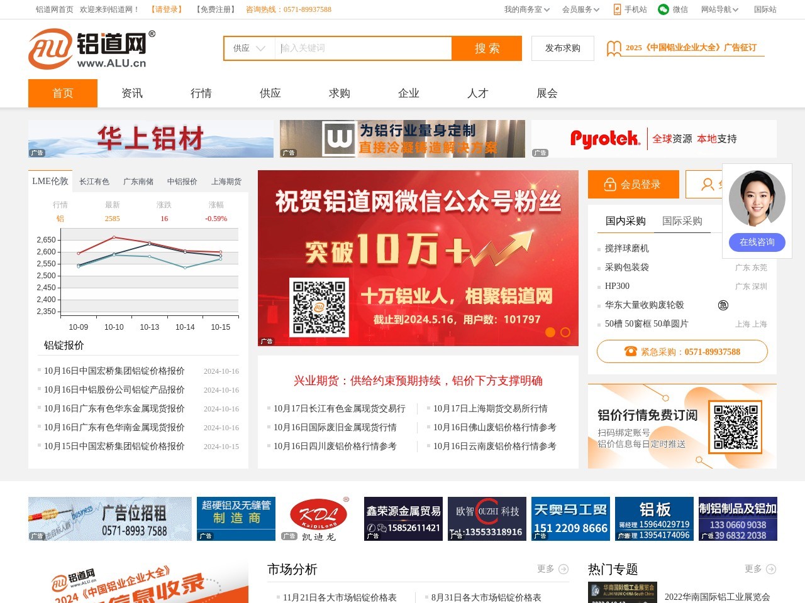Image resolution: width=805 pixels, height=603 pixels.
Task: Click the 在线咨询 chat button
Action: pos(757,242)
